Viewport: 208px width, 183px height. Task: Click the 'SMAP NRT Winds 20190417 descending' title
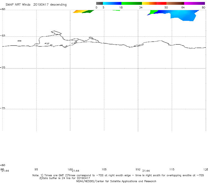pyautogui.click(x=36, y=5)
